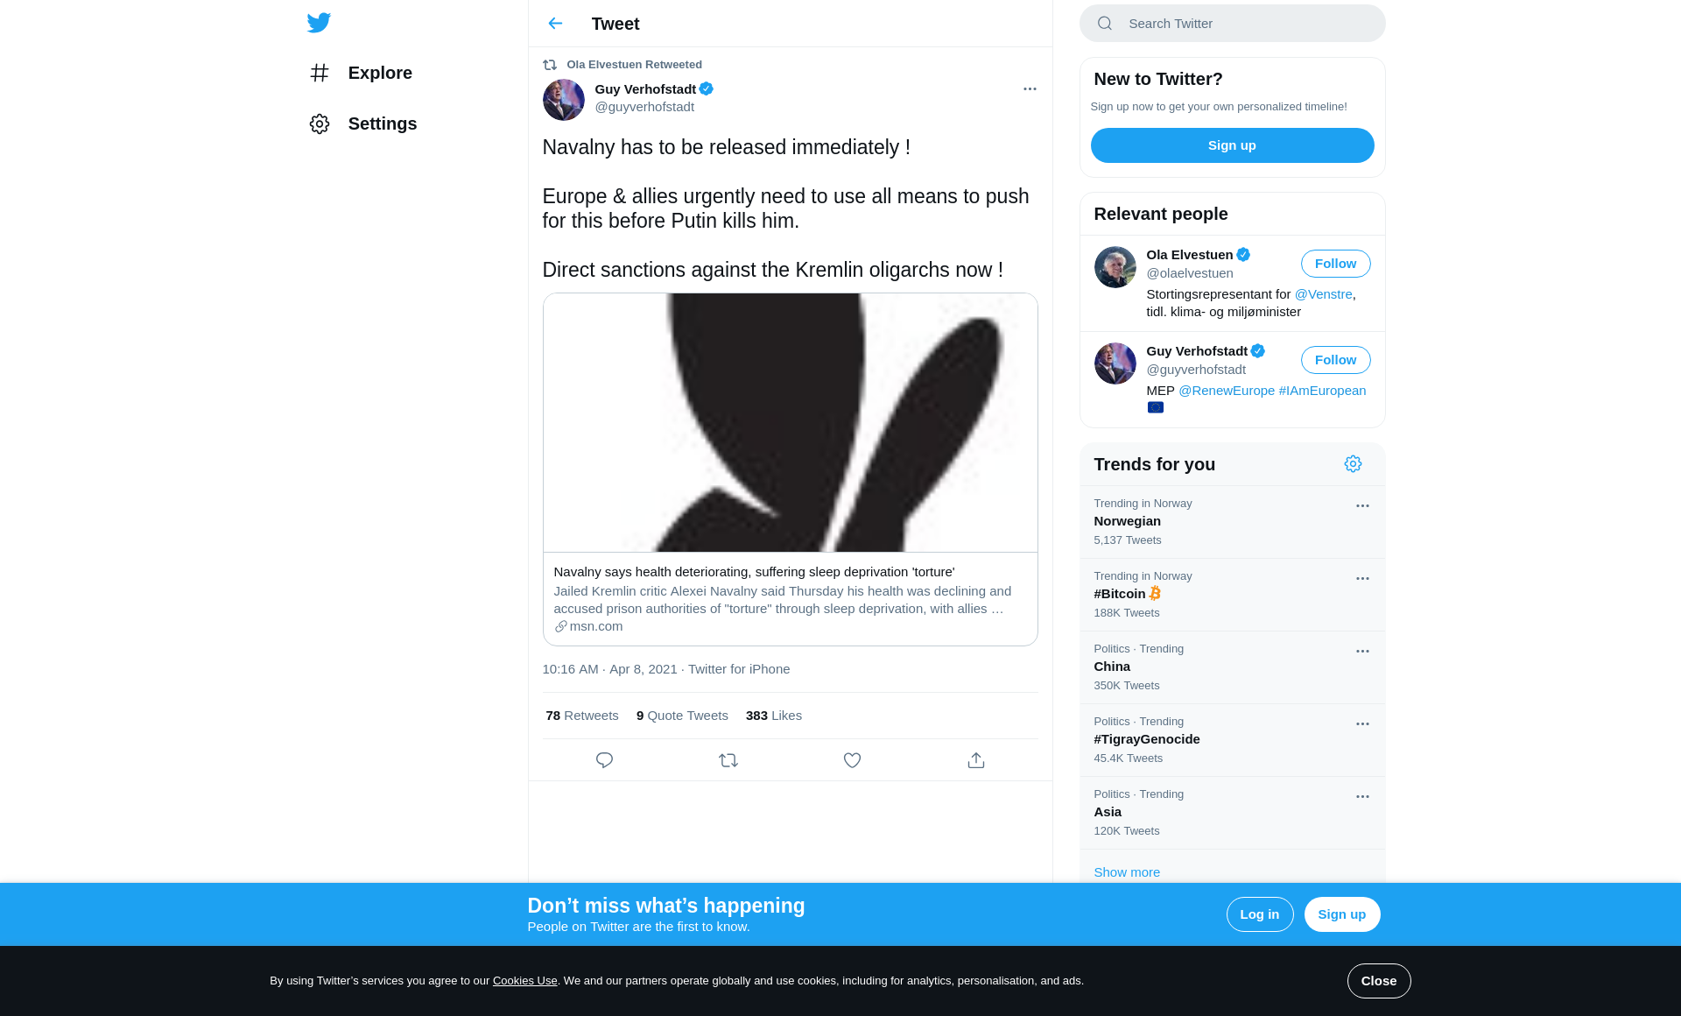Open more options for #Bitcoin trend

1362,579
